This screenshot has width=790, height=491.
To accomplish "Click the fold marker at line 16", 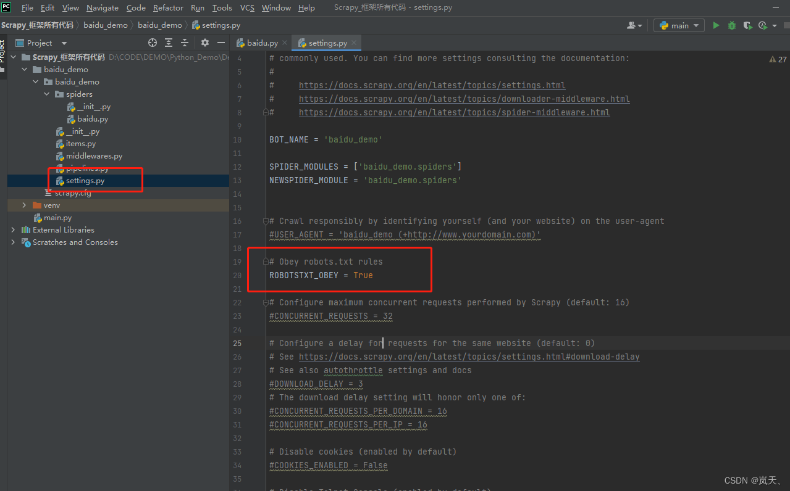I will [266, 221].
